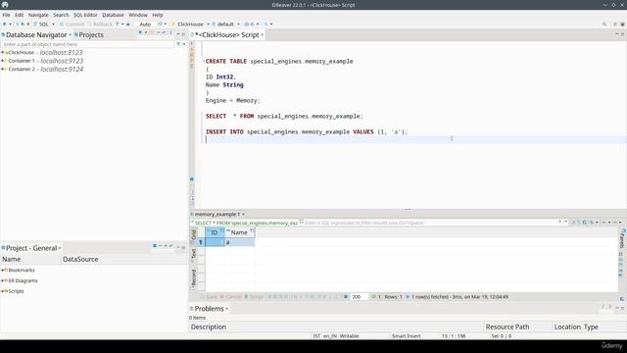The height and width of the screenshot is (353, 627).
Task: Click the navigator filter funnel icon
Action: pos(178,44)
